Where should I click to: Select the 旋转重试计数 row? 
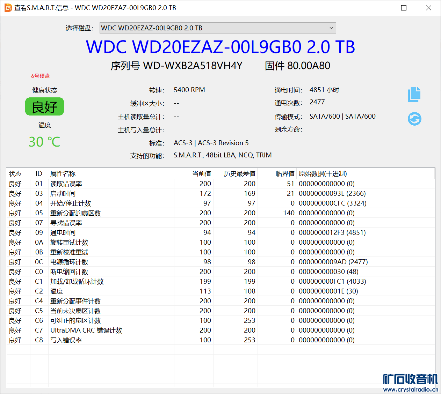[x=220, y=242]
